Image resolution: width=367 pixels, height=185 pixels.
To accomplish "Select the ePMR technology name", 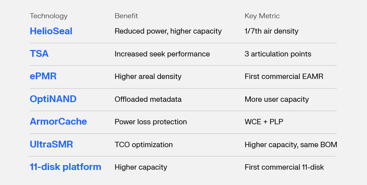I will [43, 76].
